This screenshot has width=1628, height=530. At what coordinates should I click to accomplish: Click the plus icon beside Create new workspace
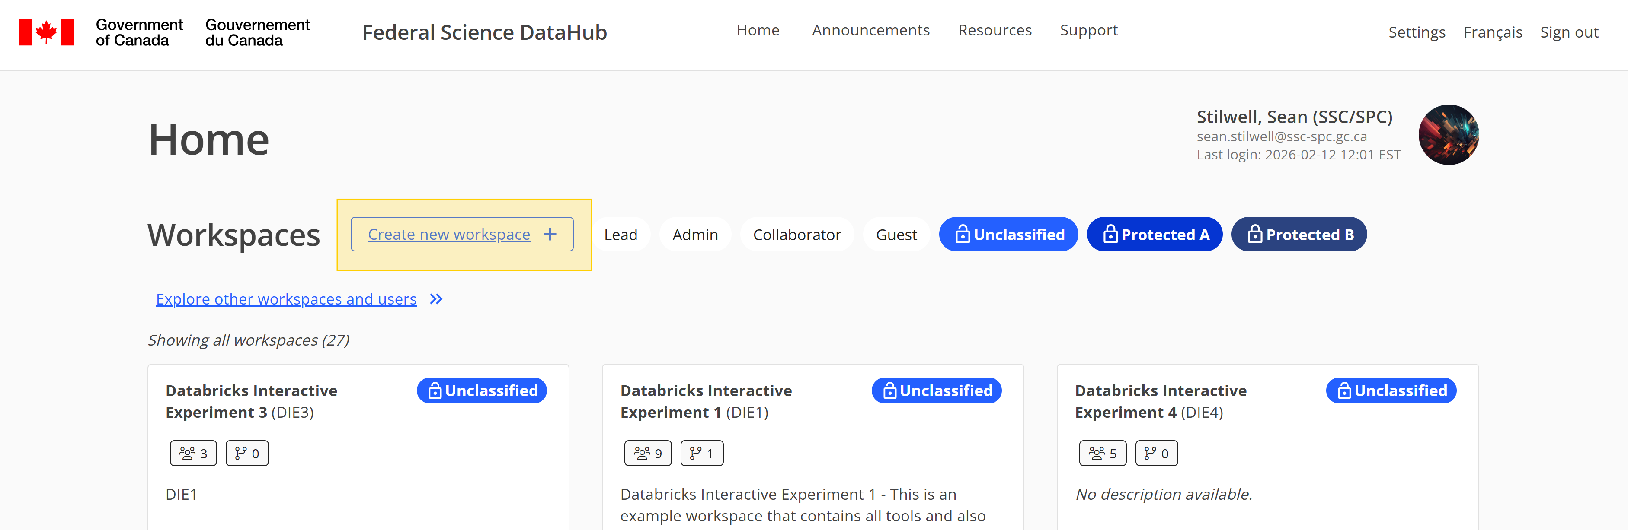[x=550, y=235]
